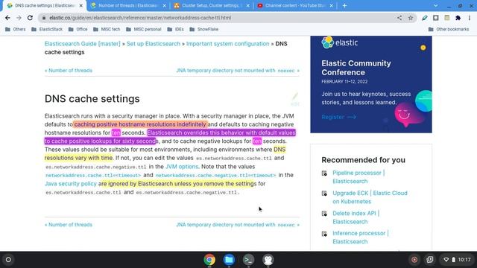The image size is (477, 268).
Task: Click the bottom JNA temporary directory link
Action: (x=238, y=225)
